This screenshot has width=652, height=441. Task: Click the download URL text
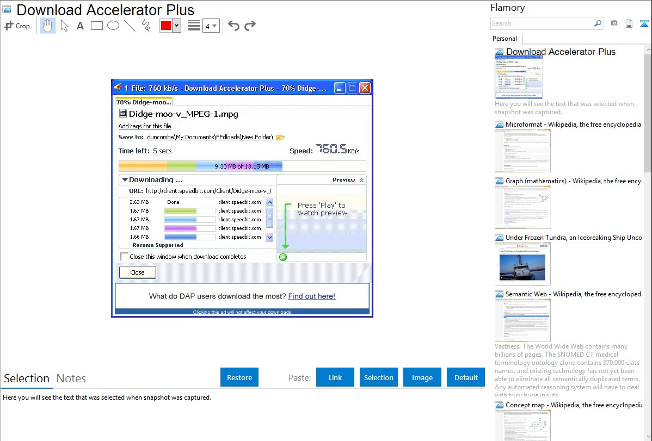[208, 191]
